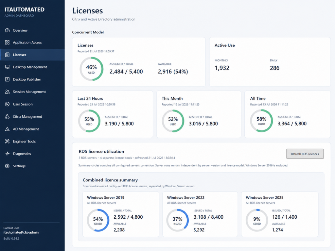Click the All Time card title
335x251 pixels.
click(x=258, y=99)
